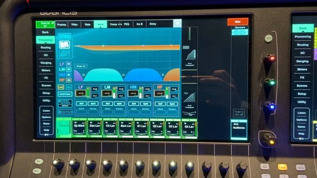Open the Gate tab

pyautogui.click(x=87, y=24)
